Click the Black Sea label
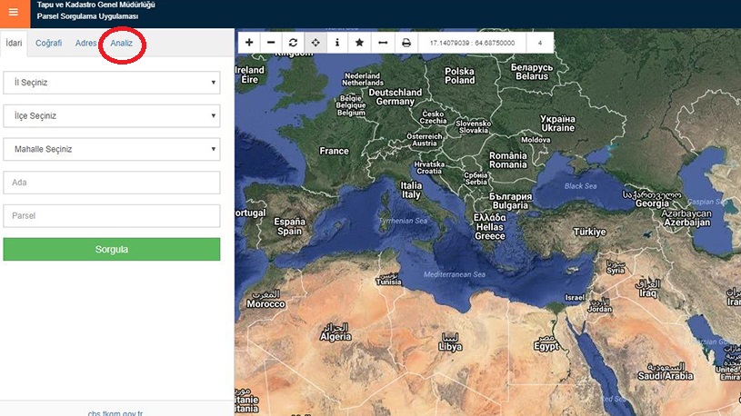741x416 pixels. pyautogui.click(x=580, y=186)
